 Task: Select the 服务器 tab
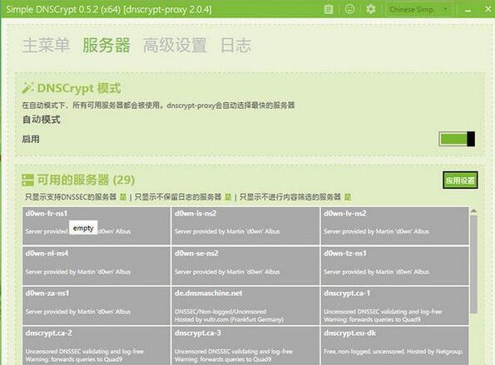click(106, 45)
